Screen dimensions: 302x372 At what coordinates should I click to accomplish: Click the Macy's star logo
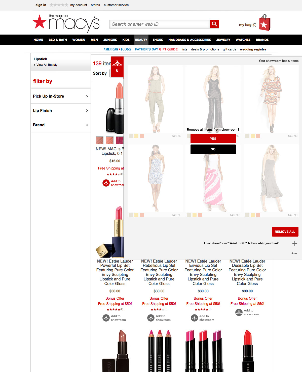(40, 22)
